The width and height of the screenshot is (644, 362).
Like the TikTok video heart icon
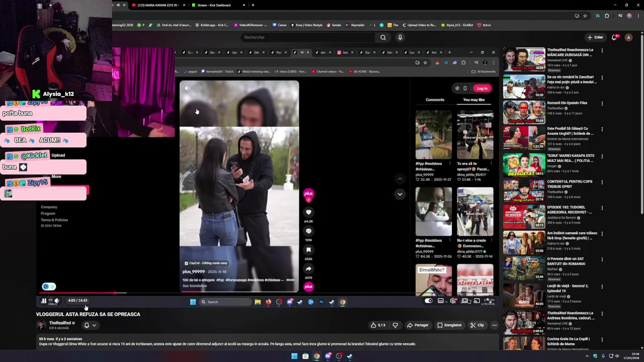click(x=308, y=212)
